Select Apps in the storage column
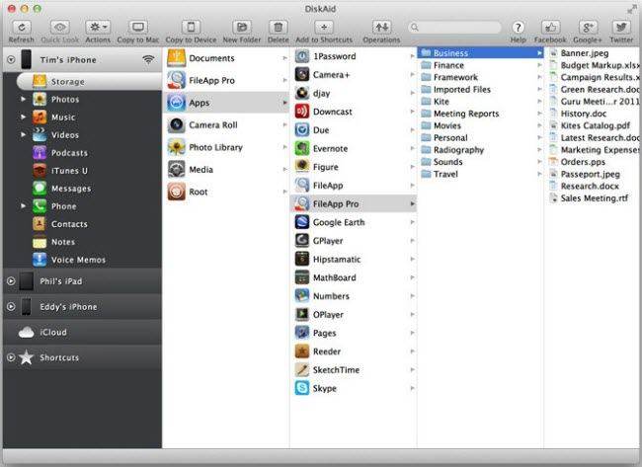The image size is (642, 467). pyautogui.click(x=226, y=103)
